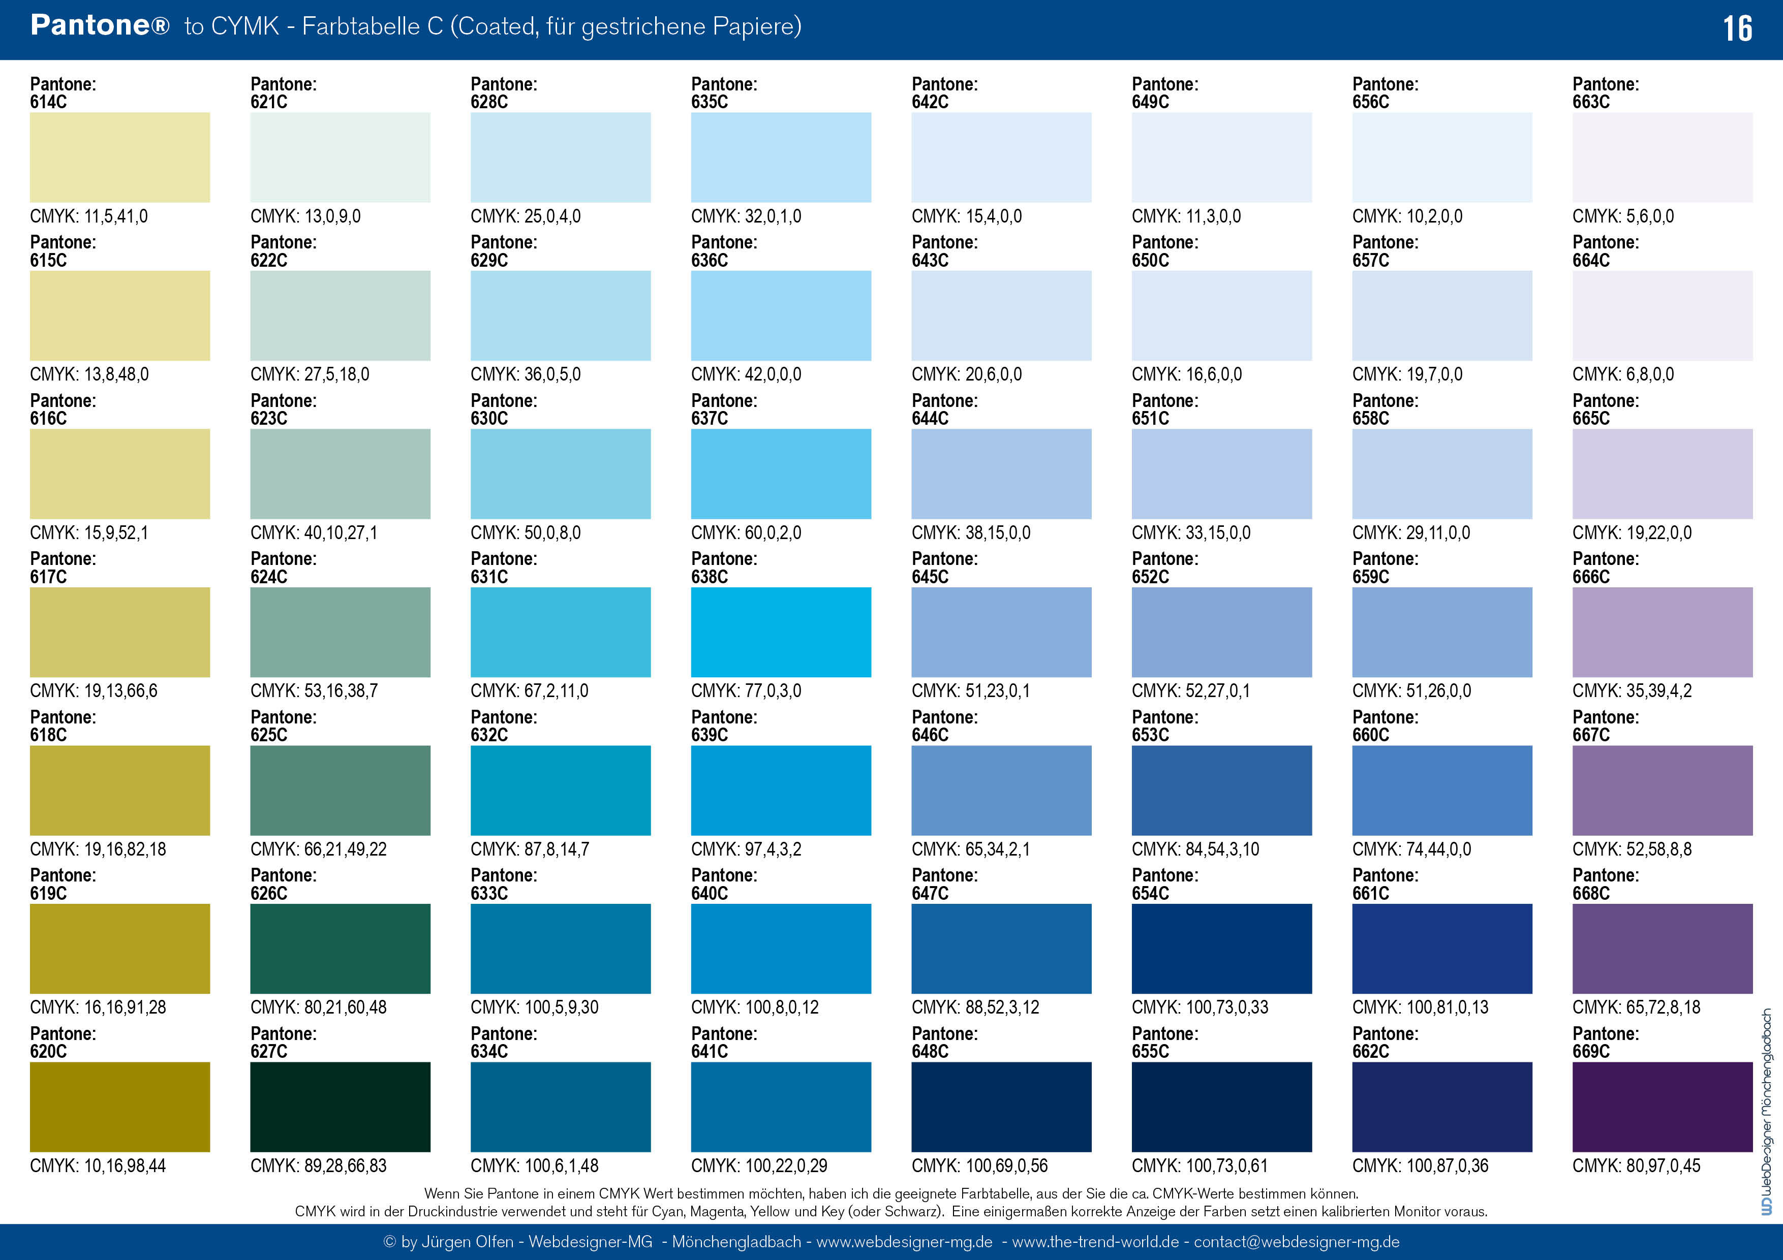Click the Pantone 665C pale lilac swatch
The width and height of the screenshot is (1783, 1260).
[1663, 474]
